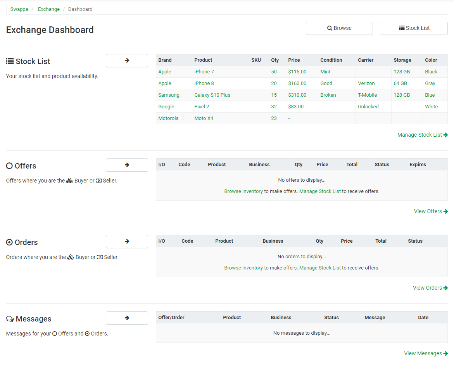Click the Apple brand in the iPhone 8 row
This screenshot has height=365, width=454.
tap(165, 83)
